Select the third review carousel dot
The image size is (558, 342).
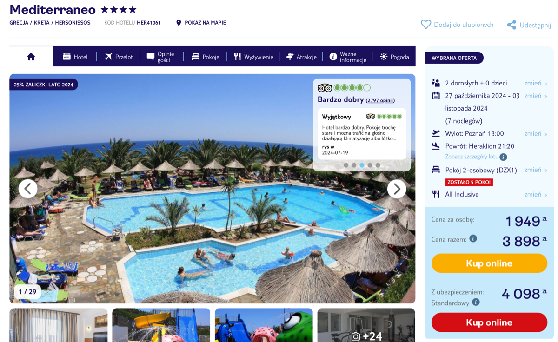pos(362,165)
